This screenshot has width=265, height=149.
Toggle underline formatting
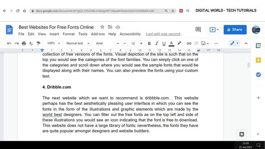point(164,43)
